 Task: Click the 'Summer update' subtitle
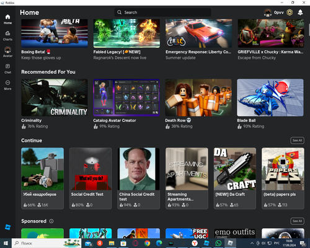click(180, 58)
